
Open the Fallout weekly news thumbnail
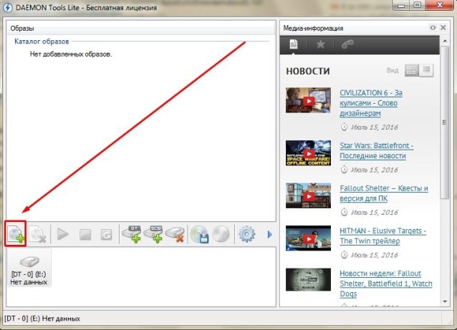(308, 280)
